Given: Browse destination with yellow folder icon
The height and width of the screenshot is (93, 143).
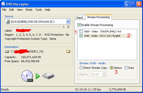Looking at the screenshot, I should point(68,51).
